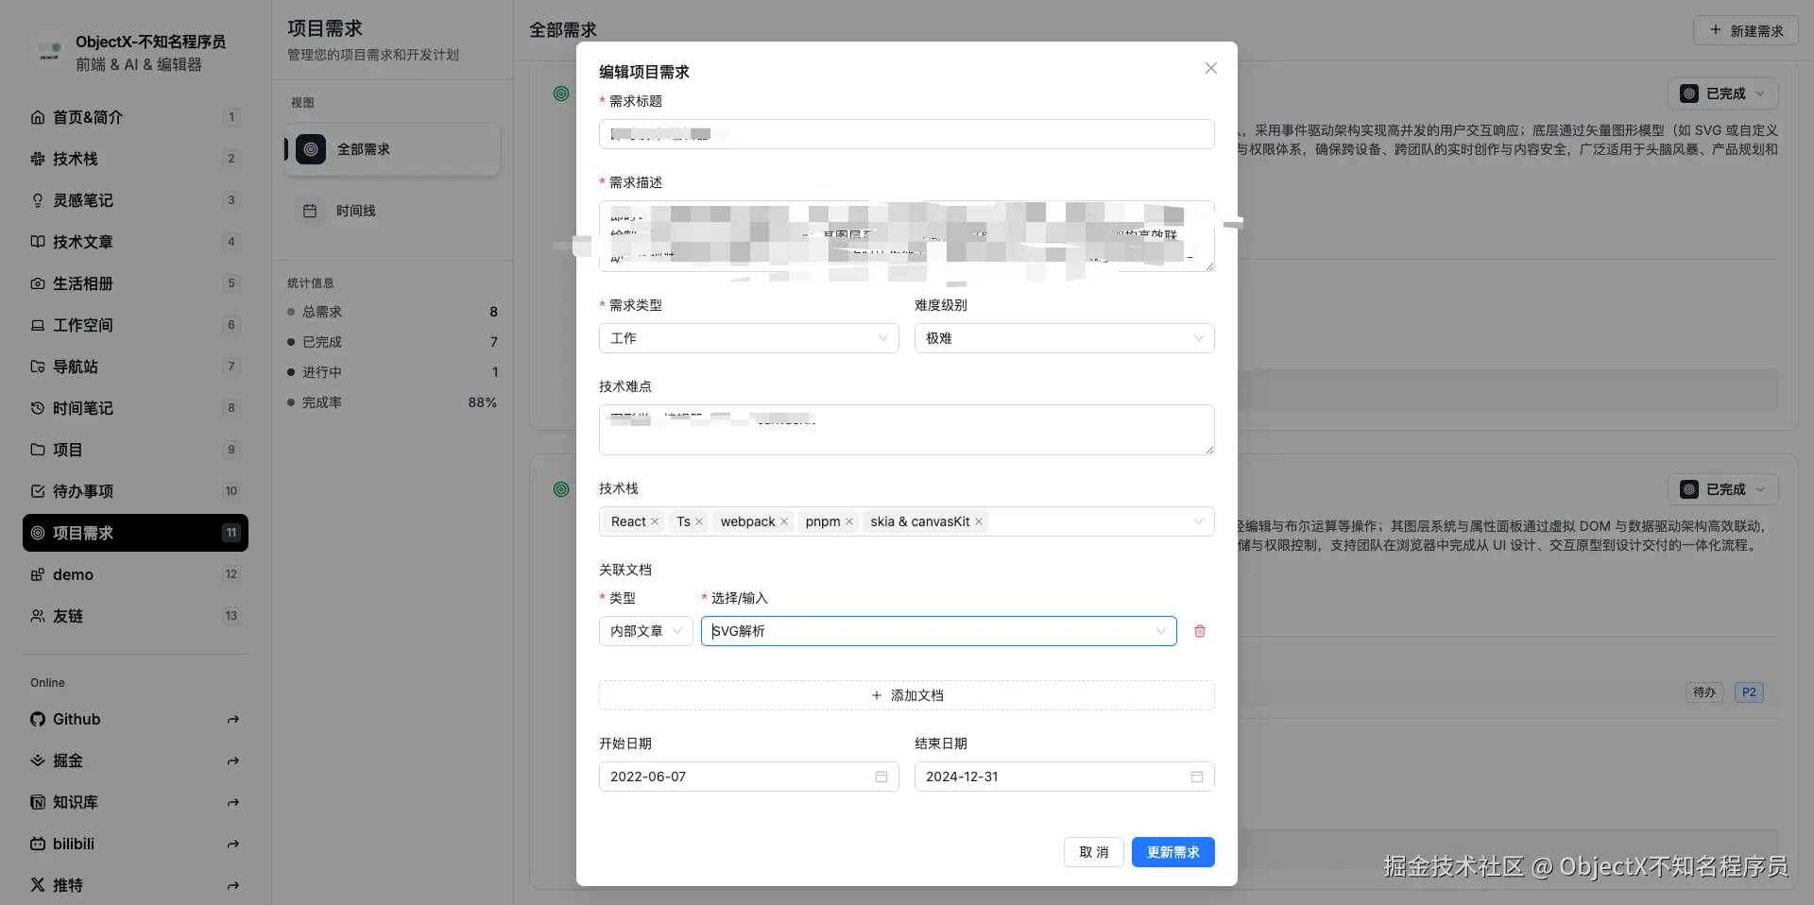The image size is (1814, 905).
Task: Click the 开始日期 field showing 2022-06-07
Action: click(748, 777)
